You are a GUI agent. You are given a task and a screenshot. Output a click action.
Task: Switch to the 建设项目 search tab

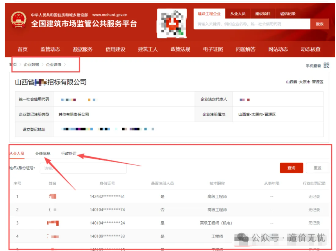[263, 14]
